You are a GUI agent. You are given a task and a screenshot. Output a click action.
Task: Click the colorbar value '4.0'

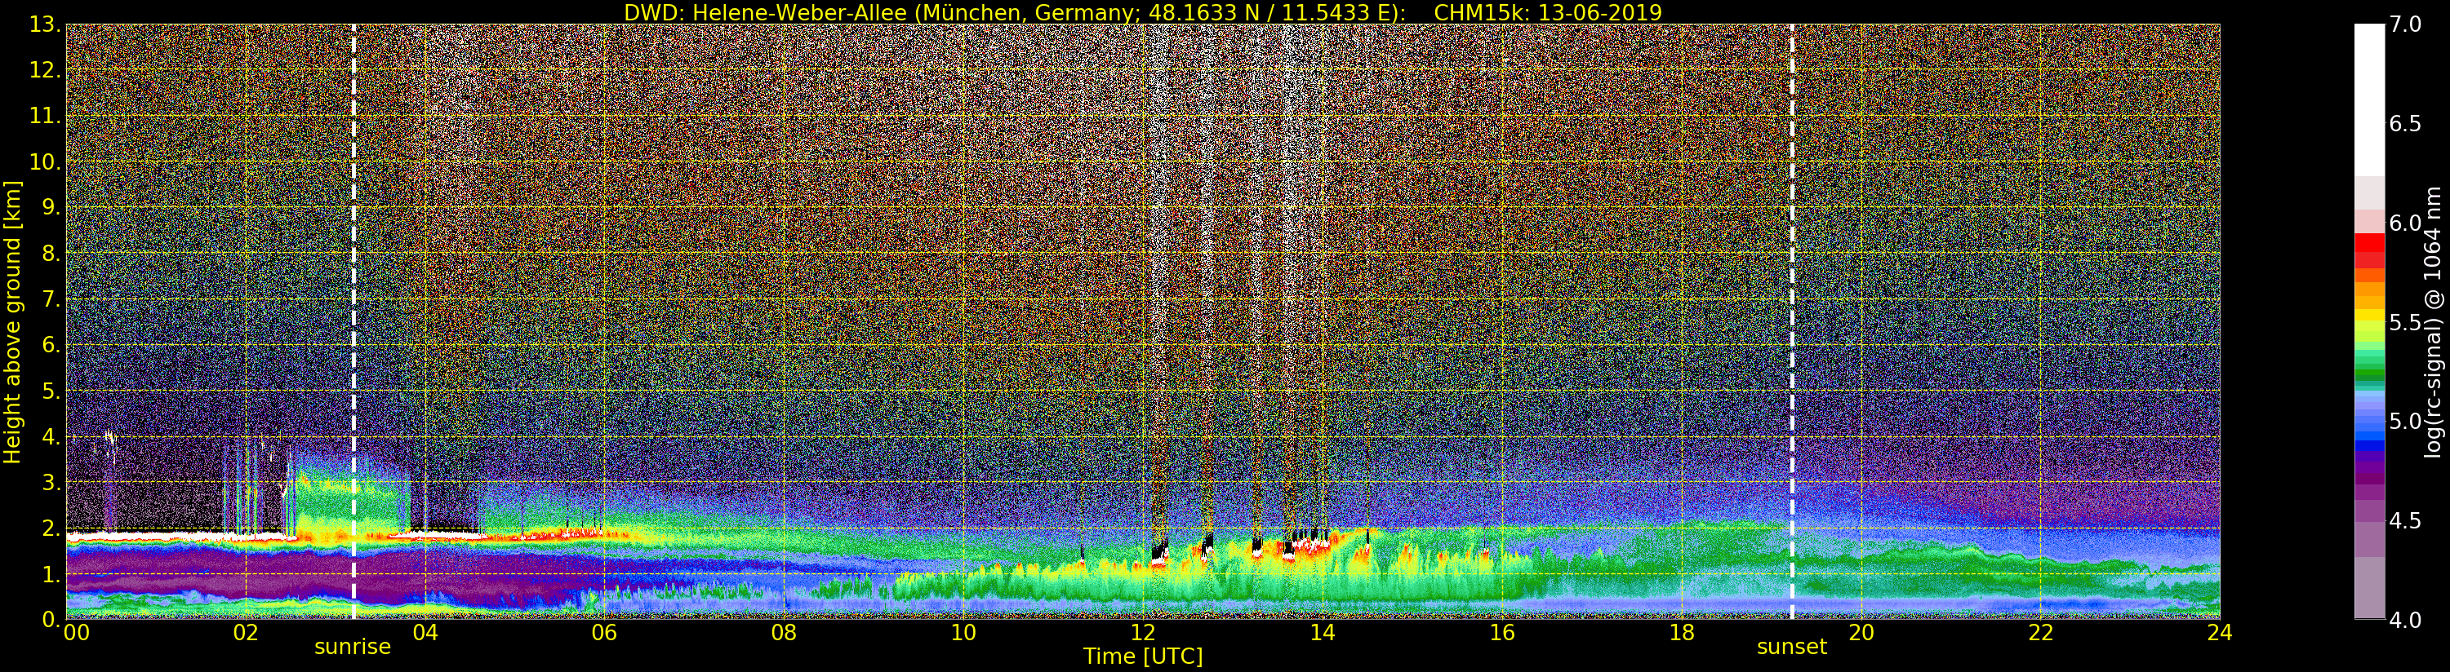click(x=2405, y=620)
